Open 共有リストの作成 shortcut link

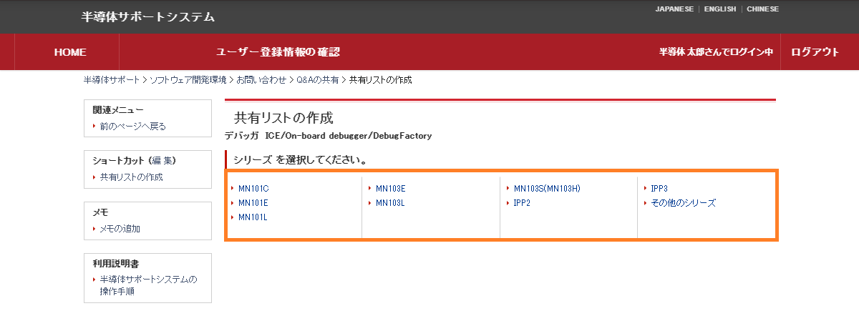131,177
